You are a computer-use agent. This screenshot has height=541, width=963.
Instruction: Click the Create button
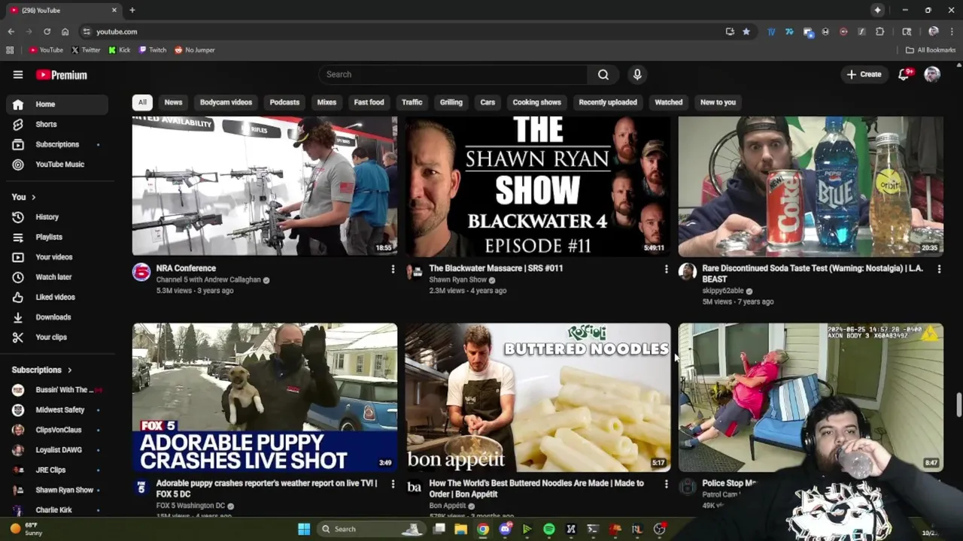[864, 74]
